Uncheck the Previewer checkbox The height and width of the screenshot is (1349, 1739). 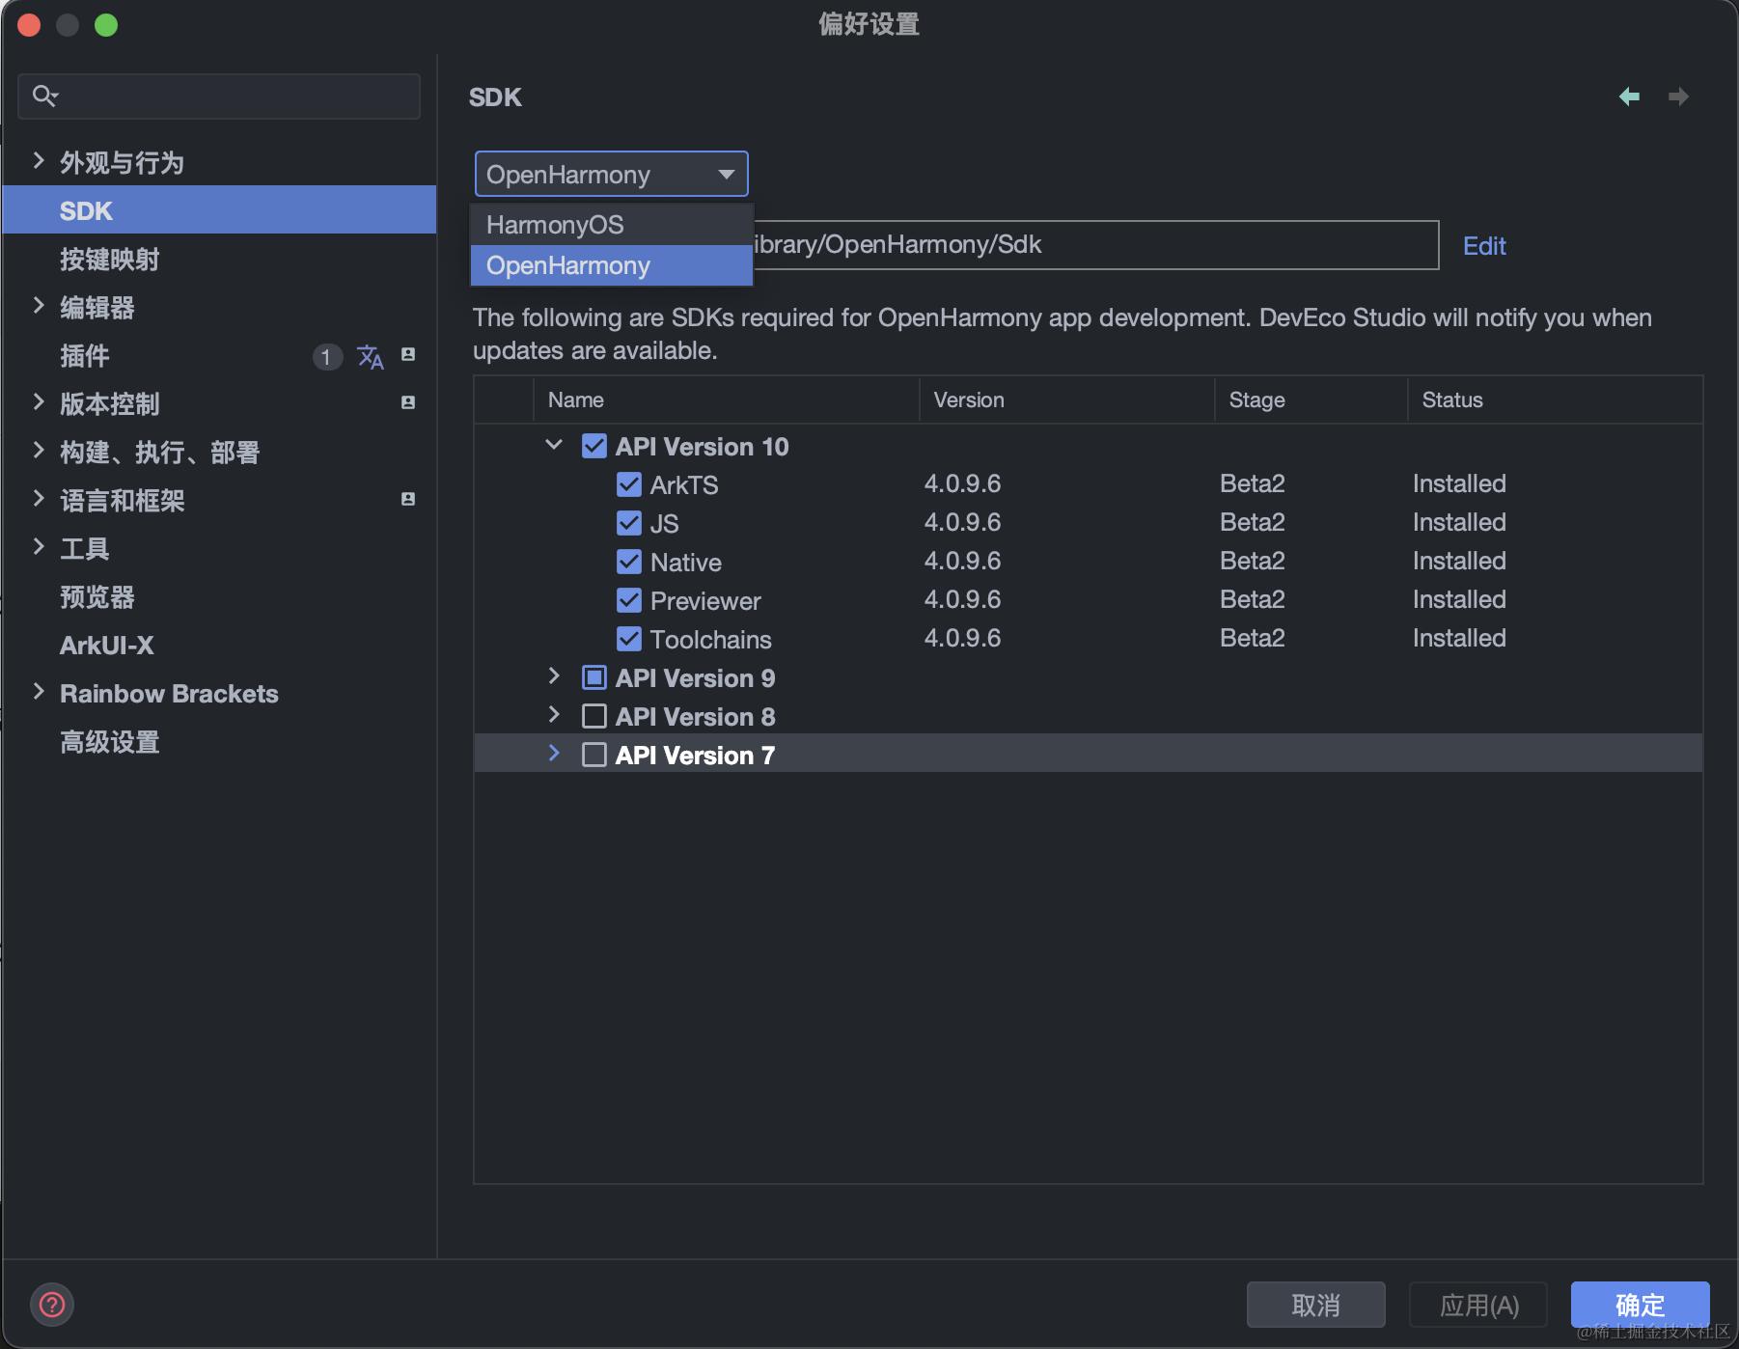pyautogui.click(x=629, y=600)
